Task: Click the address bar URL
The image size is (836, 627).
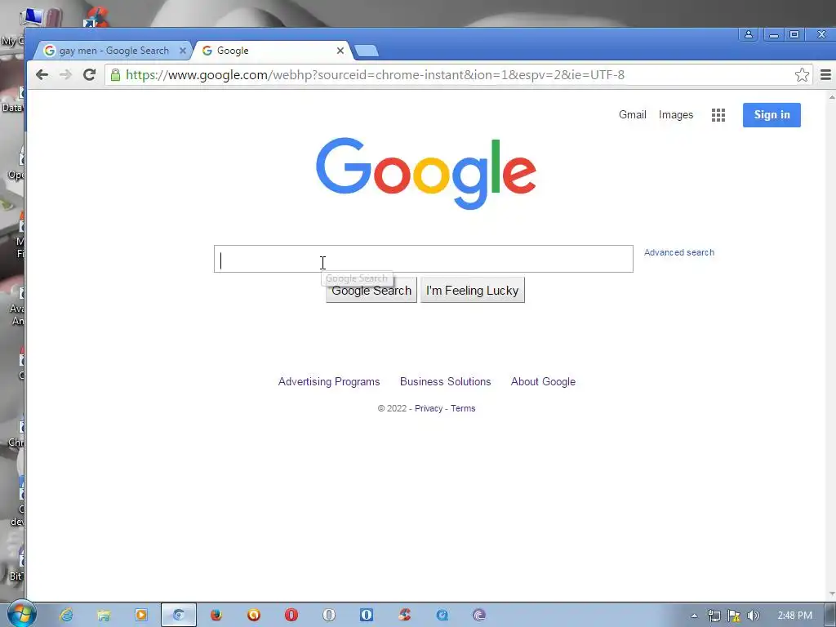Action: (x=375, y=74)
